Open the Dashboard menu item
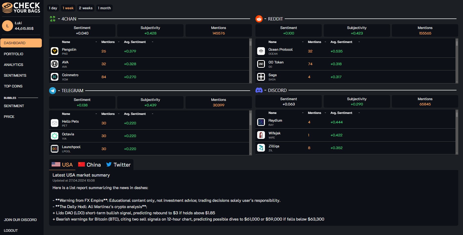The width and height of the screenshot is (463, 235). click(21, 43)
